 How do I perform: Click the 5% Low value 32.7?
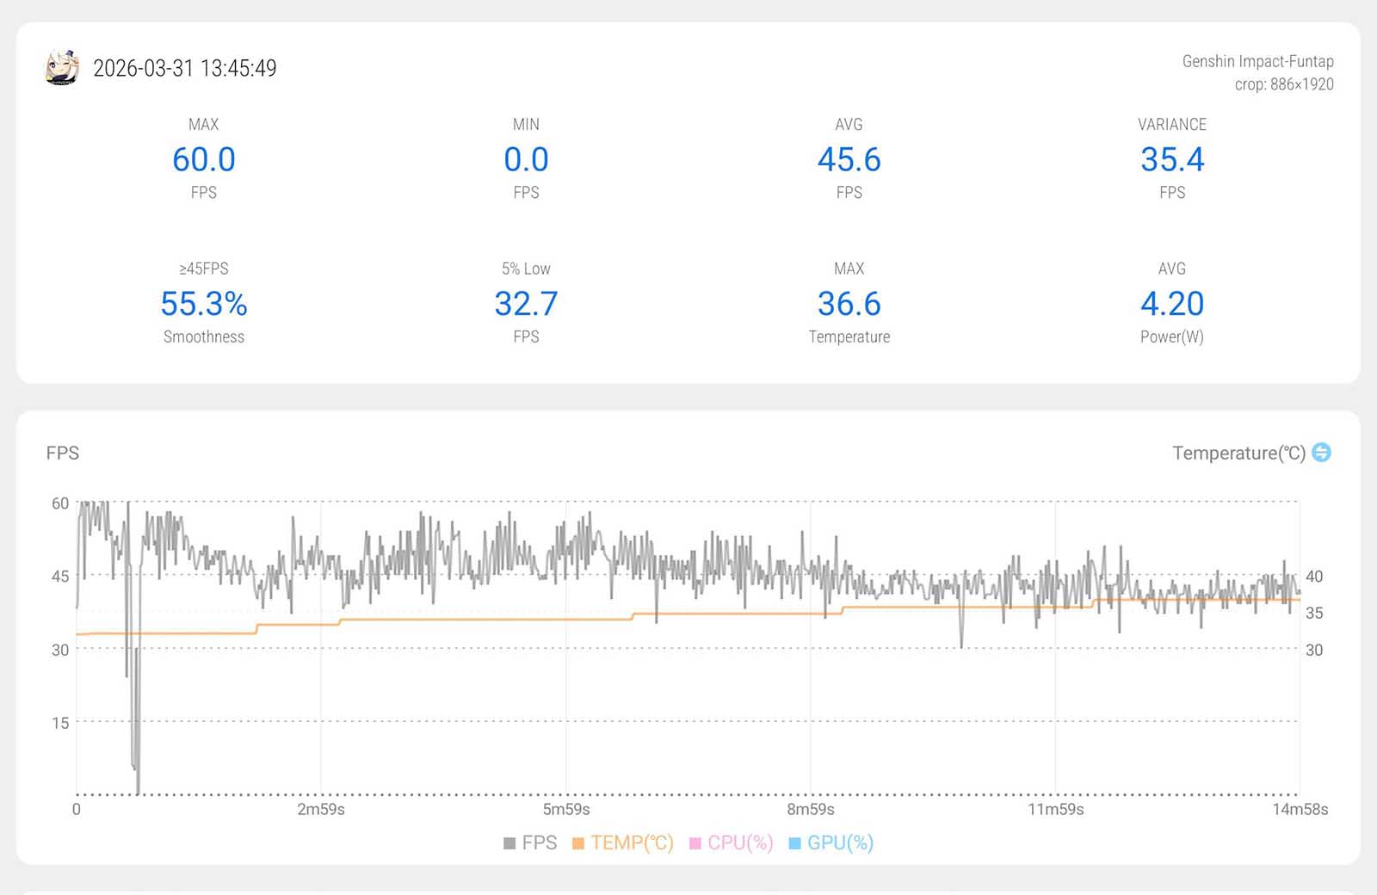pos(526,305)
